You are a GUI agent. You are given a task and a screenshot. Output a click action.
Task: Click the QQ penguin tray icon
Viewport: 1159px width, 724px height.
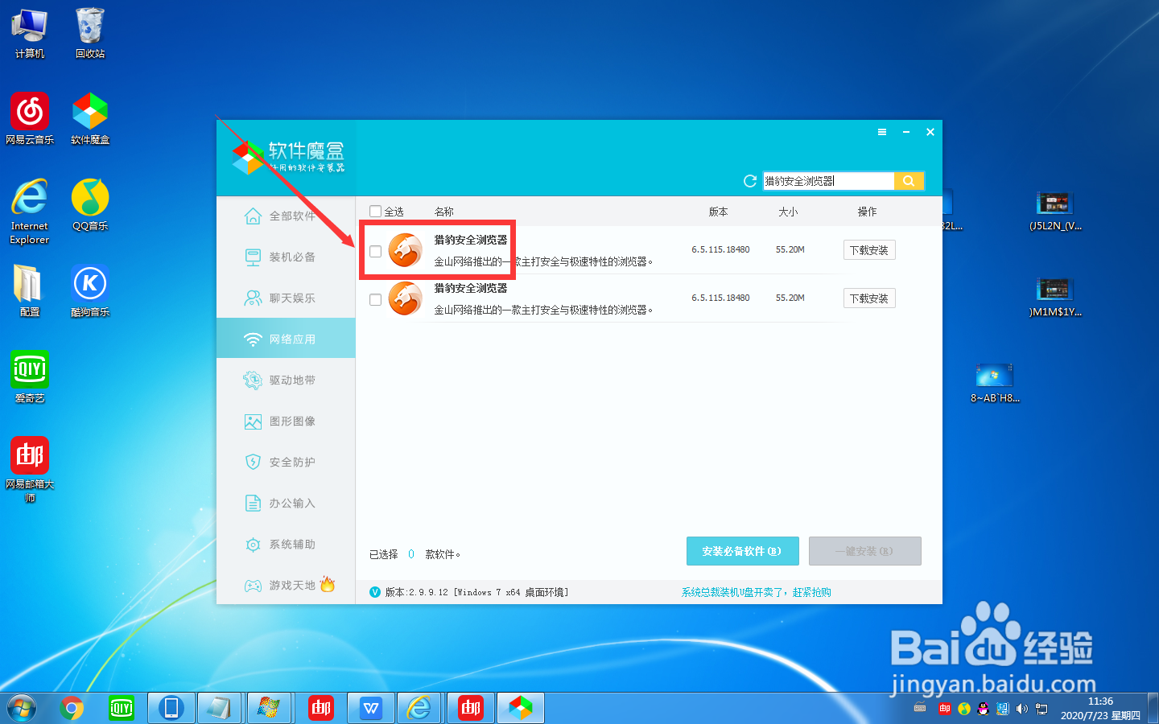point(983,709)
